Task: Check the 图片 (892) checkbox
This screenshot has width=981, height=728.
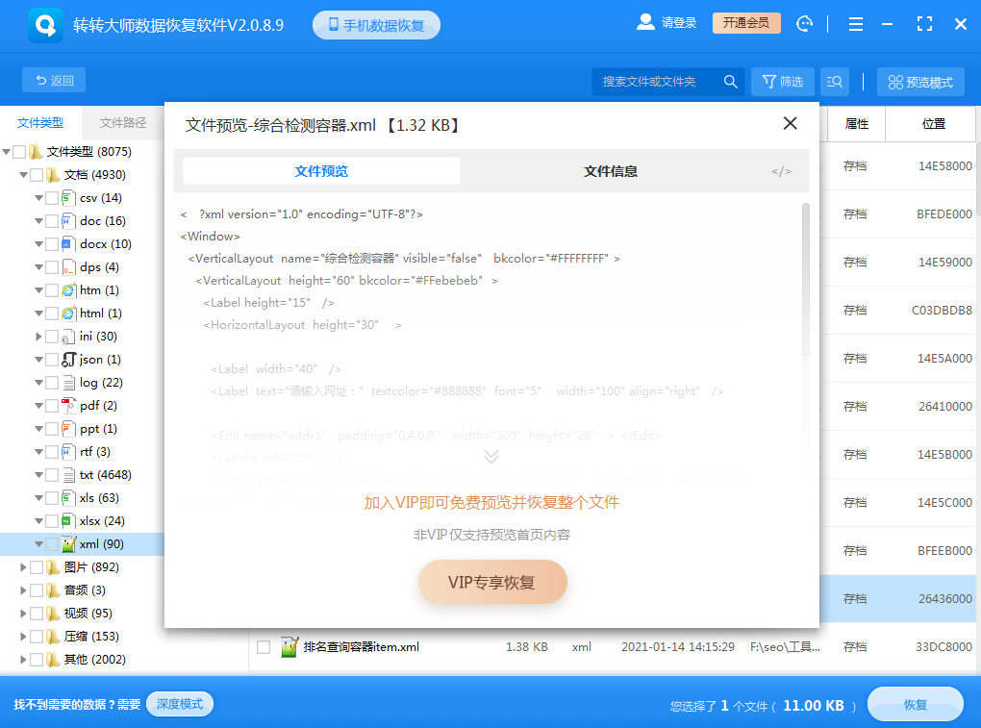Action: pyautogui.click(x=37, y=567)
